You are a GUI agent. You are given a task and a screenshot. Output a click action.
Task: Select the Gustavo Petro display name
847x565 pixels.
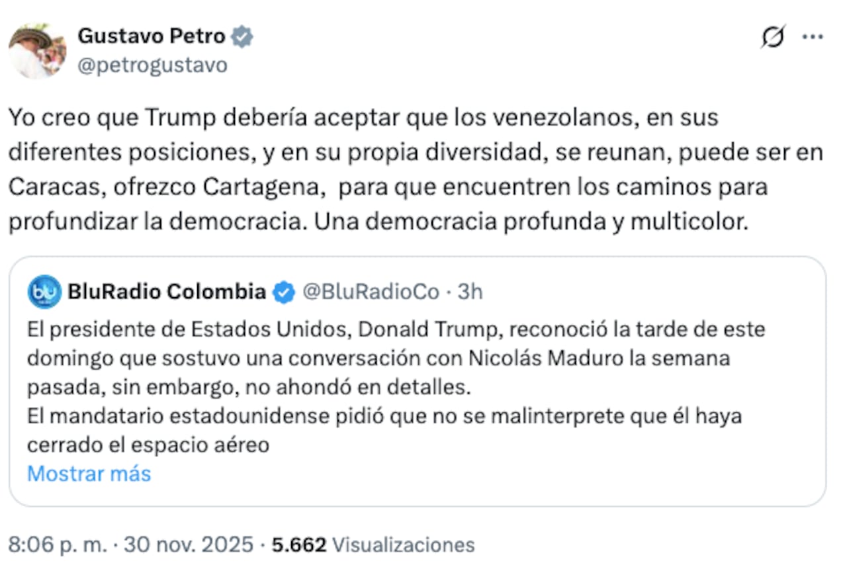pyautogui.click(x=152, y=36)
